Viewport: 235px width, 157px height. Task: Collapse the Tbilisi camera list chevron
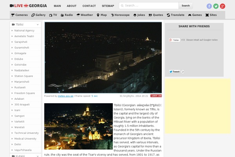pyautogui.click(x=38, y=25)
